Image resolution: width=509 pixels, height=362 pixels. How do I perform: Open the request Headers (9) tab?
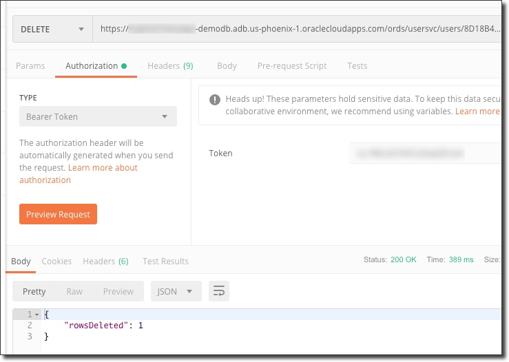point(169,66)
